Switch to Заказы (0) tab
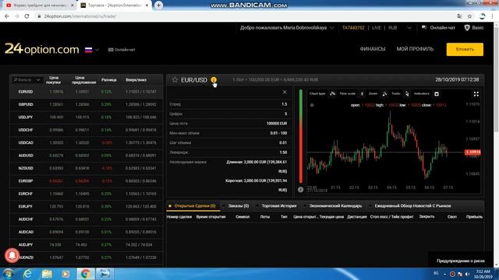This screenshot has width=499, height=280. pyautogui.click(x=239, y=206)
